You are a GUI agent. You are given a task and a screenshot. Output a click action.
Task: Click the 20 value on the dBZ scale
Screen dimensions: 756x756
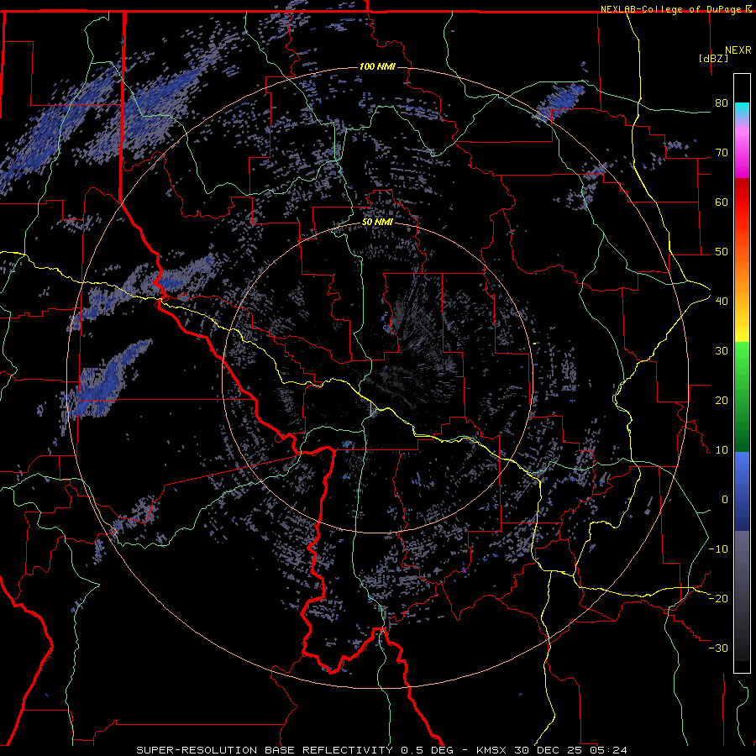click(x=722, y=401)
